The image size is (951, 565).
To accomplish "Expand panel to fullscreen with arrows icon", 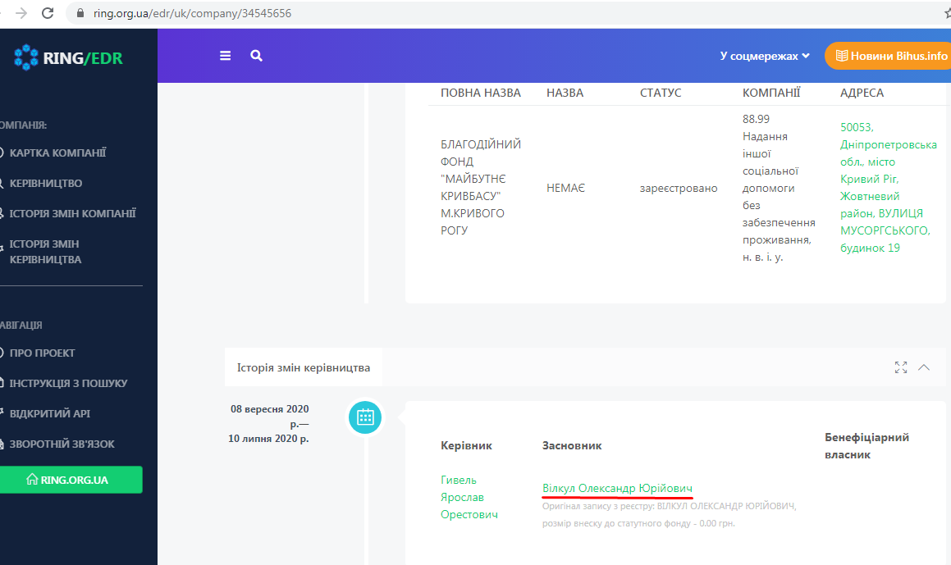I will coord(901,367).
